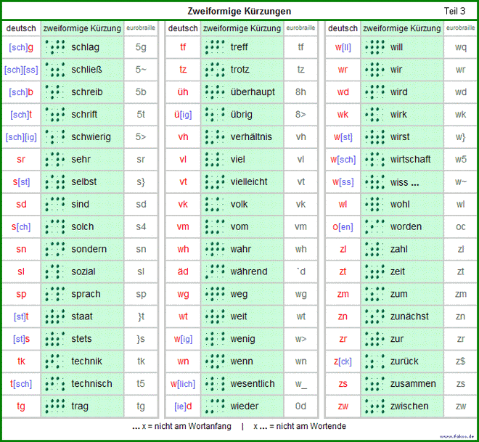Select the word 'wesentlich'
Image resolution: width=479 pixels, height=442 pixels.
pos(253,384)
